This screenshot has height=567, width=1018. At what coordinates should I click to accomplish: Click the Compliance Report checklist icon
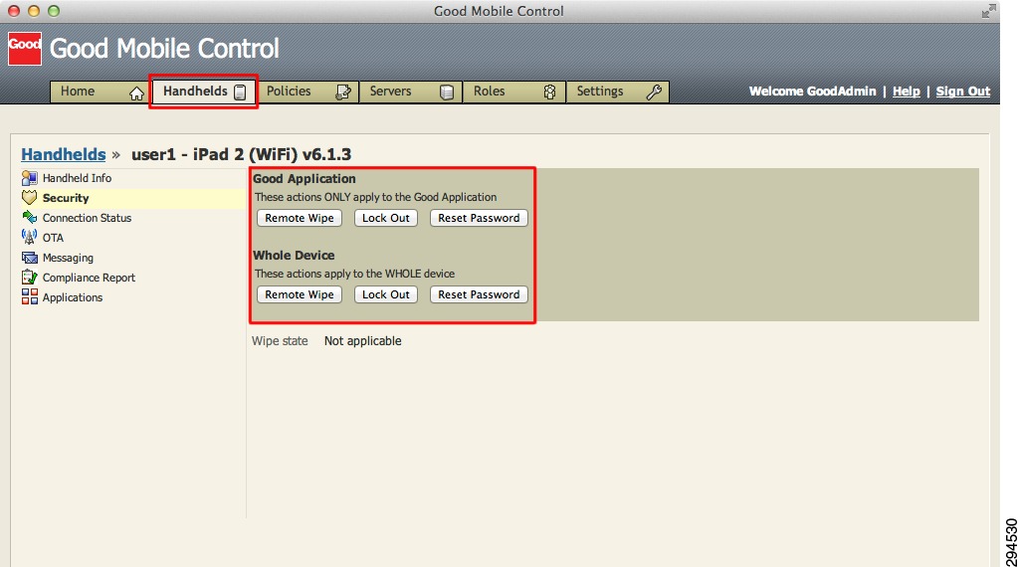coord(29,277)
